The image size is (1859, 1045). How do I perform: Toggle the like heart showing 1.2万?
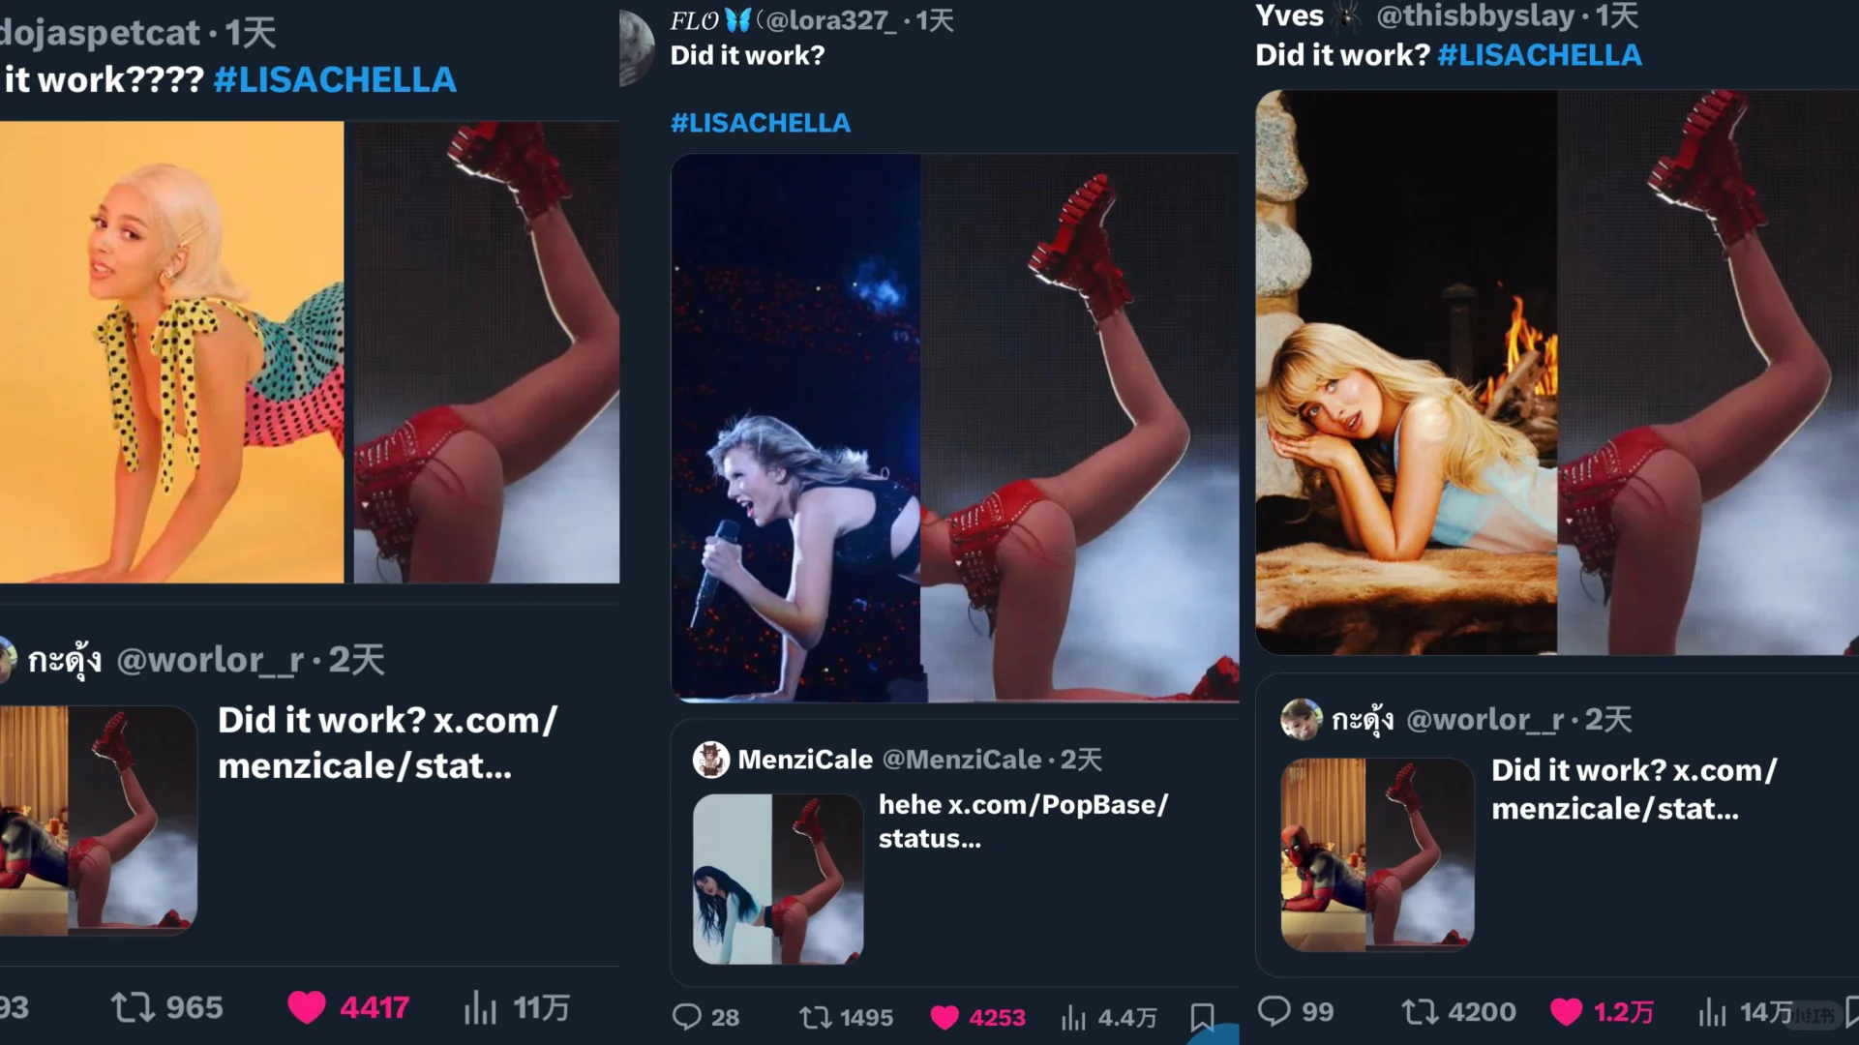(x=1566, y=1011)
